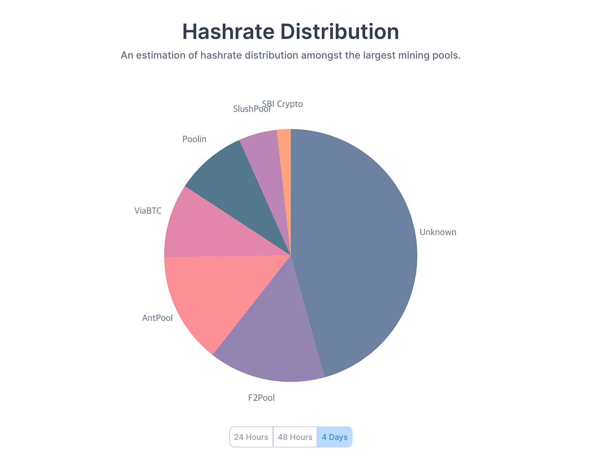Click the SBI Crypto label
589x461 pixels.
(282, 104)
